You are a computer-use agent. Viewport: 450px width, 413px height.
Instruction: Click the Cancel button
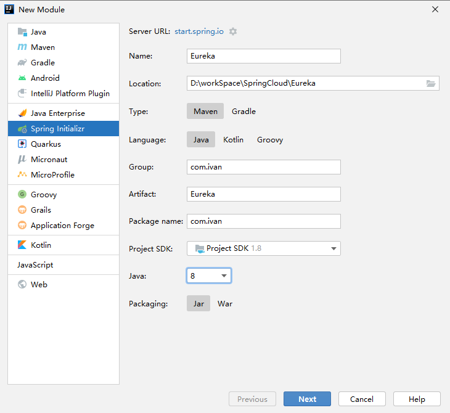coord(362,399)
